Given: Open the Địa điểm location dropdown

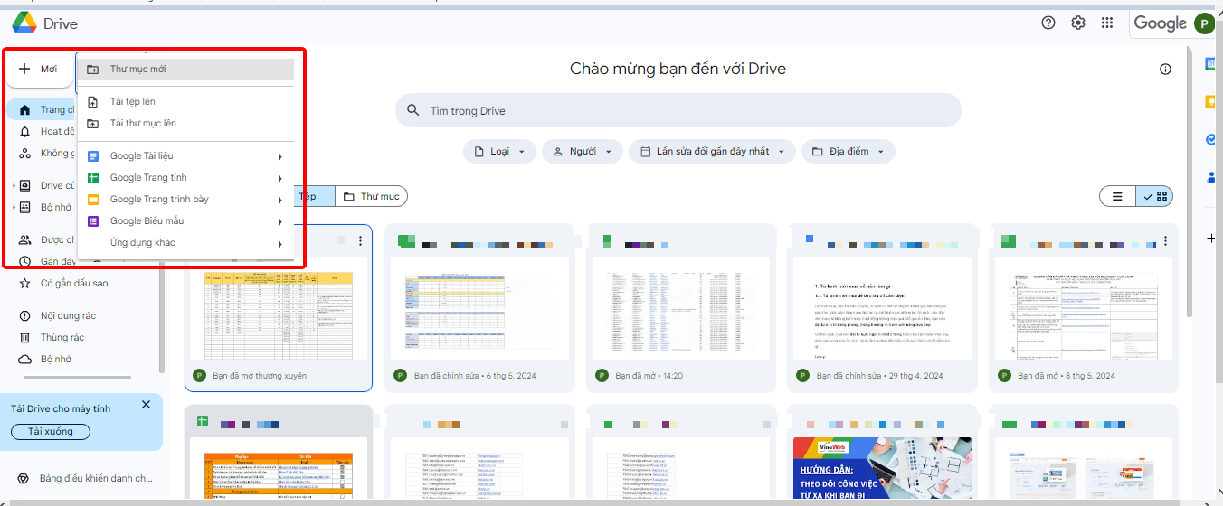Looking at the screenshot, I should pyautogui.click(x=848, y=152).
